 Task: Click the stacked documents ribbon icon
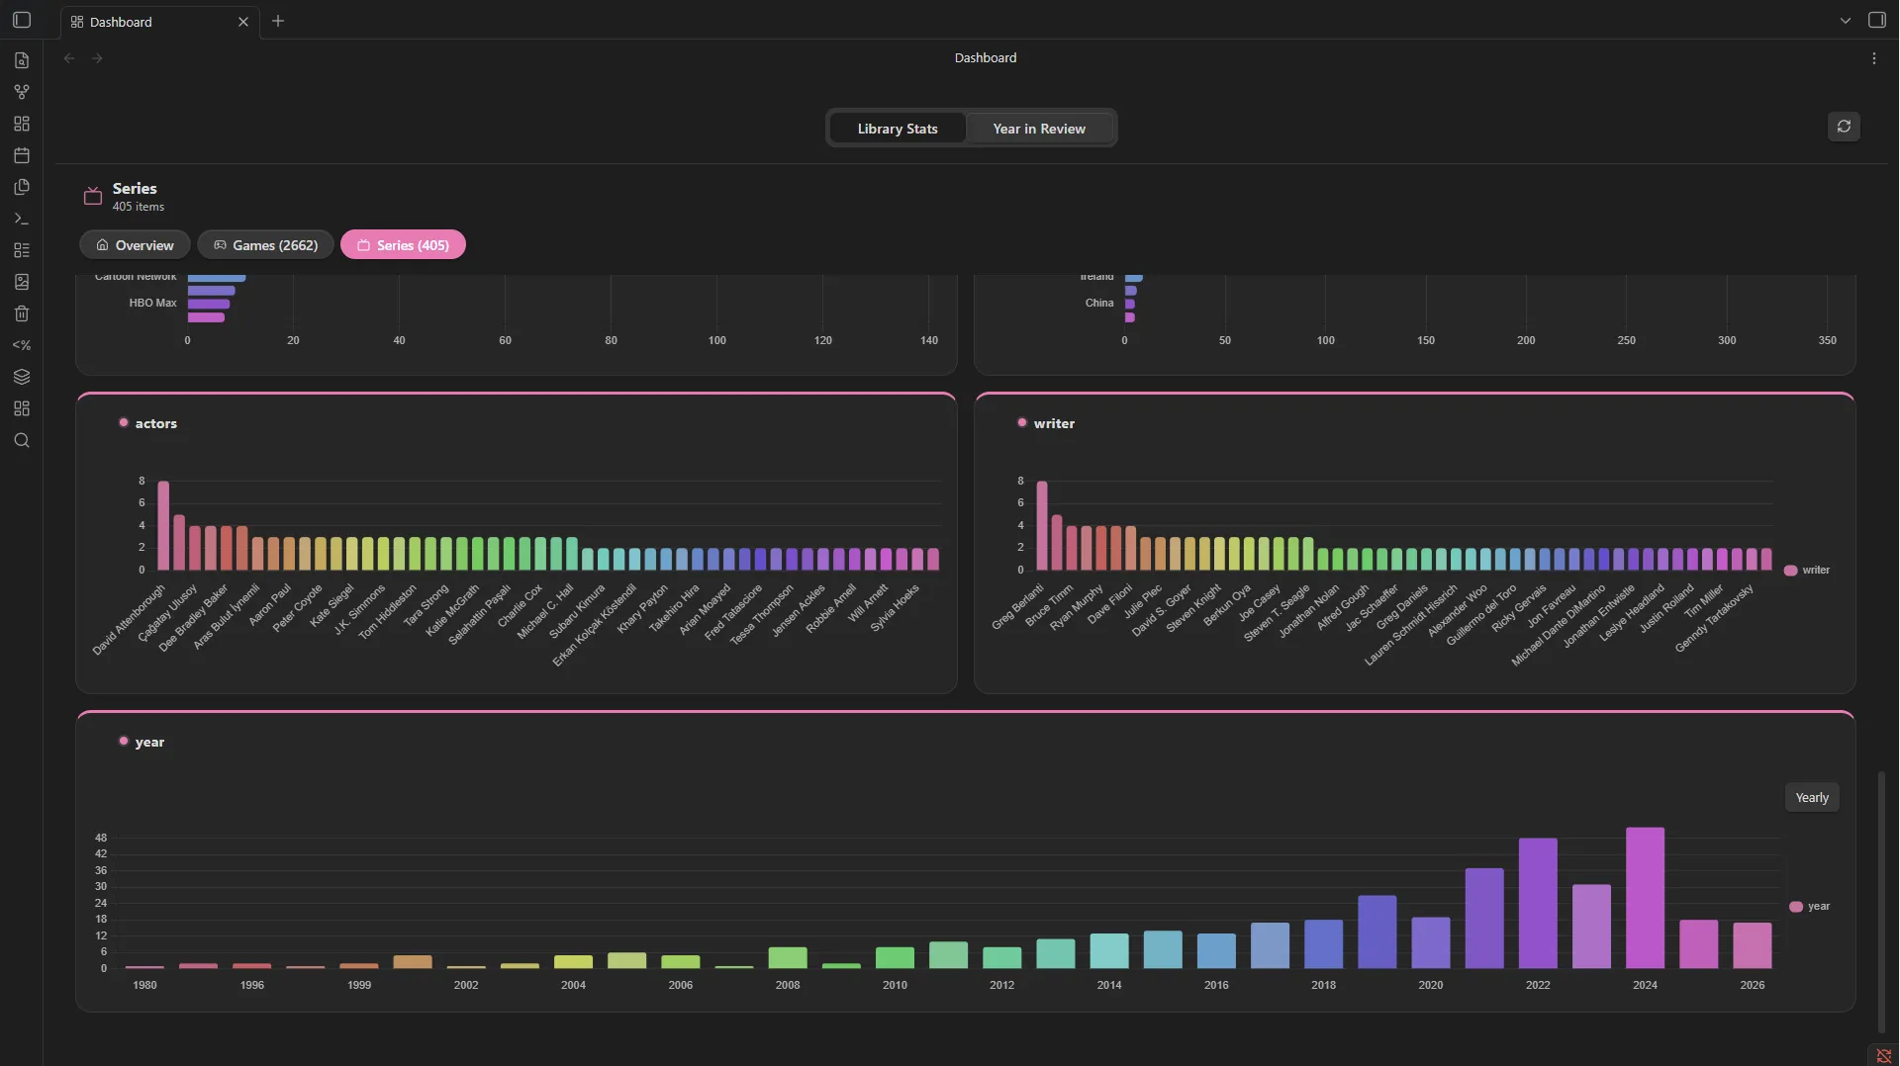click(22, 187)
